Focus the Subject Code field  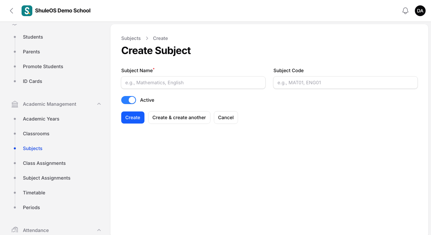[x=345, y=83]
